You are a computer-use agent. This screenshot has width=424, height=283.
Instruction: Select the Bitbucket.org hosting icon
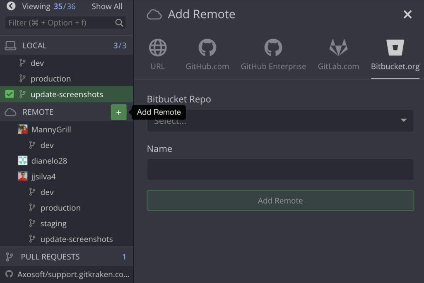coord(395,53)
